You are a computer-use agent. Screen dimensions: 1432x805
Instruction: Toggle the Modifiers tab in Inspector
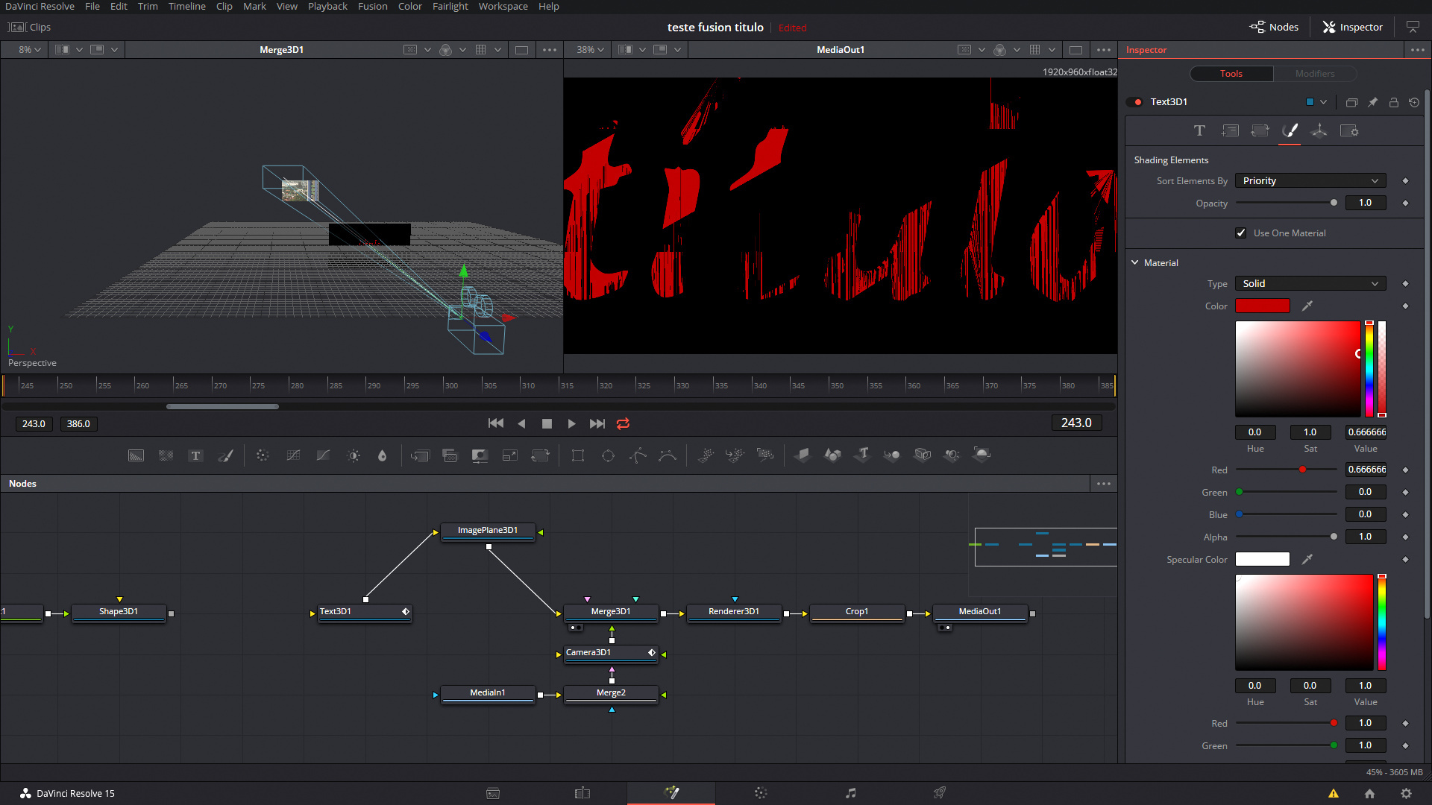tap(1315, 74)
